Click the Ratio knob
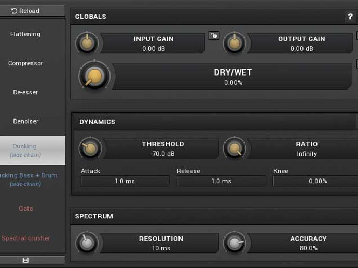358x268 pixels. tap(235, 148)
